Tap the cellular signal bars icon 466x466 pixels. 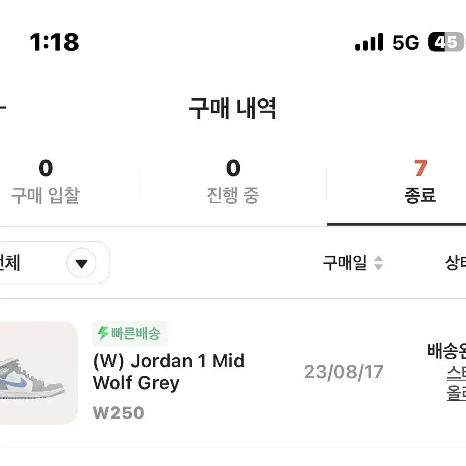click(x=369, y=42)
